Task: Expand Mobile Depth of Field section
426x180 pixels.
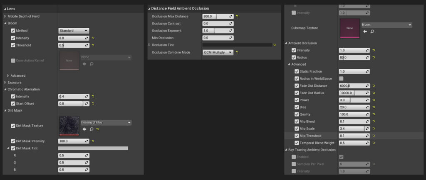Action: click(5, 17)
